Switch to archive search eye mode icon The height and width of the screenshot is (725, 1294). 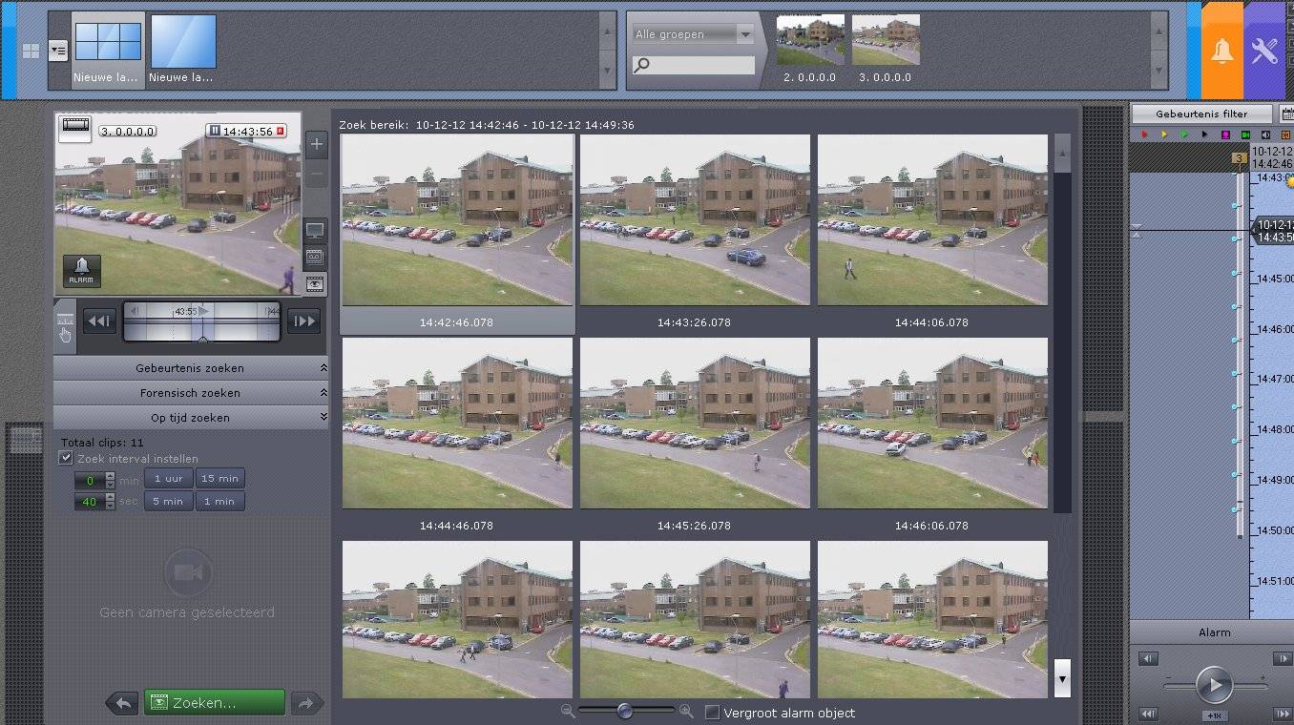[x=316, y=282]
